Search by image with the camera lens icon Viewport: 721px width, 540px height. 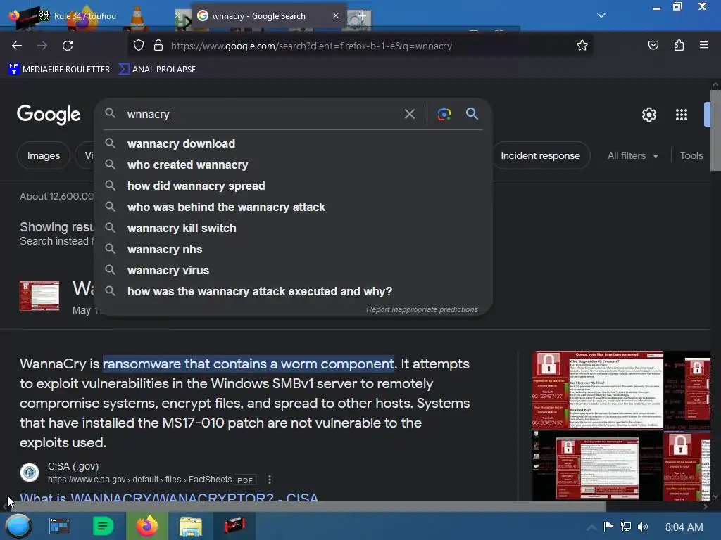coord(444,114)
